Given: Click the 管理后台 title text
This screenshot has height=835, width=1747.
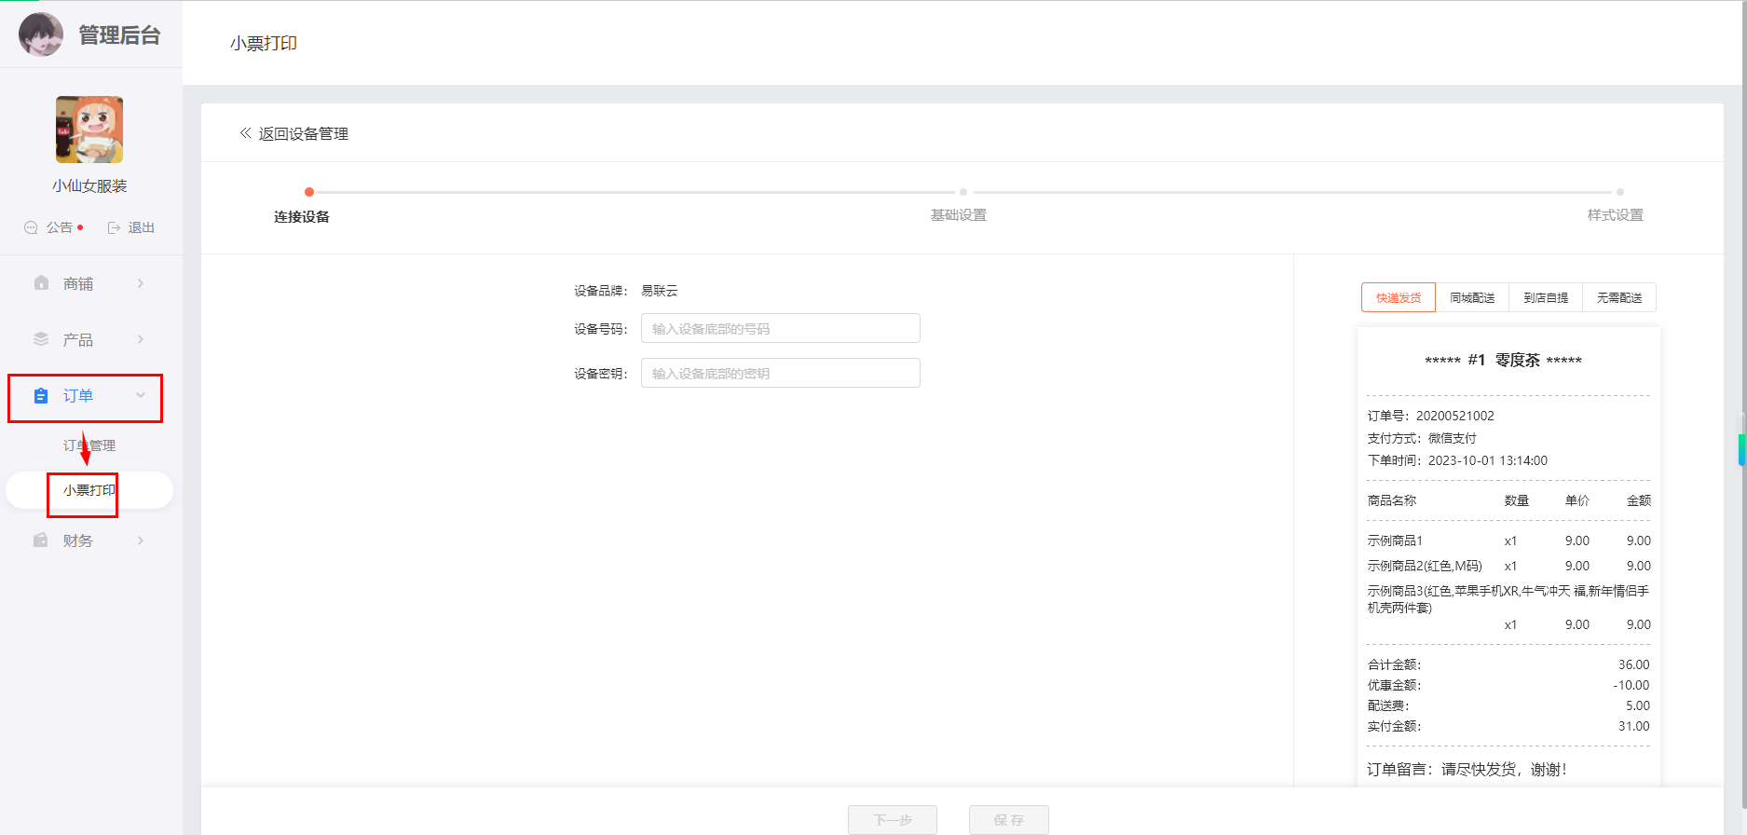Looking at the screenshot, I should 119,35.
